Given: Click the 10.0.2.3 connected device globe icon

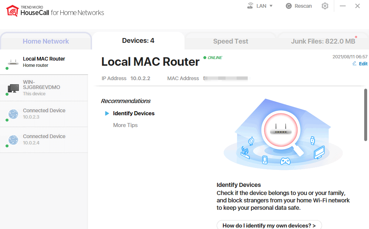Looking at the screenshot, I should [13, 114].
